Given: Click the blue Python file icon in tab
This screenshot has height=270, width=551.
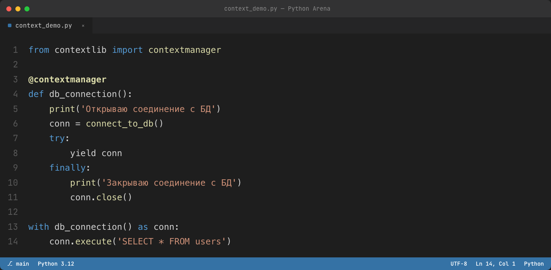Looking at the screenshot, I should [x=9, y=26].
